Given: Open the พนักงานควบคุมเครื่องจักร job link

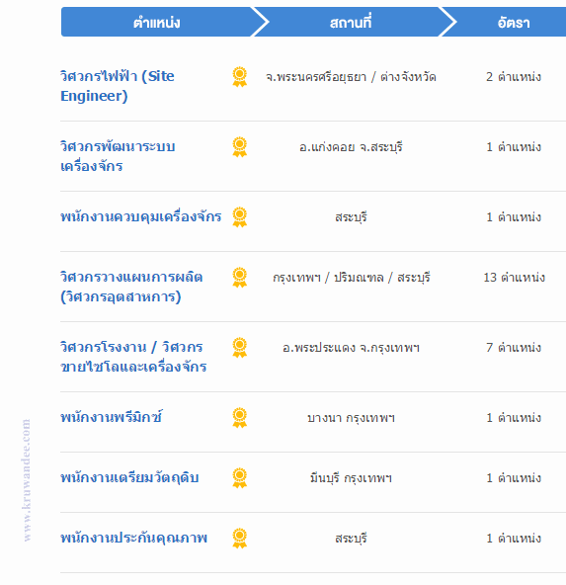Looking at the screenshot, I should tap(141, 216).
